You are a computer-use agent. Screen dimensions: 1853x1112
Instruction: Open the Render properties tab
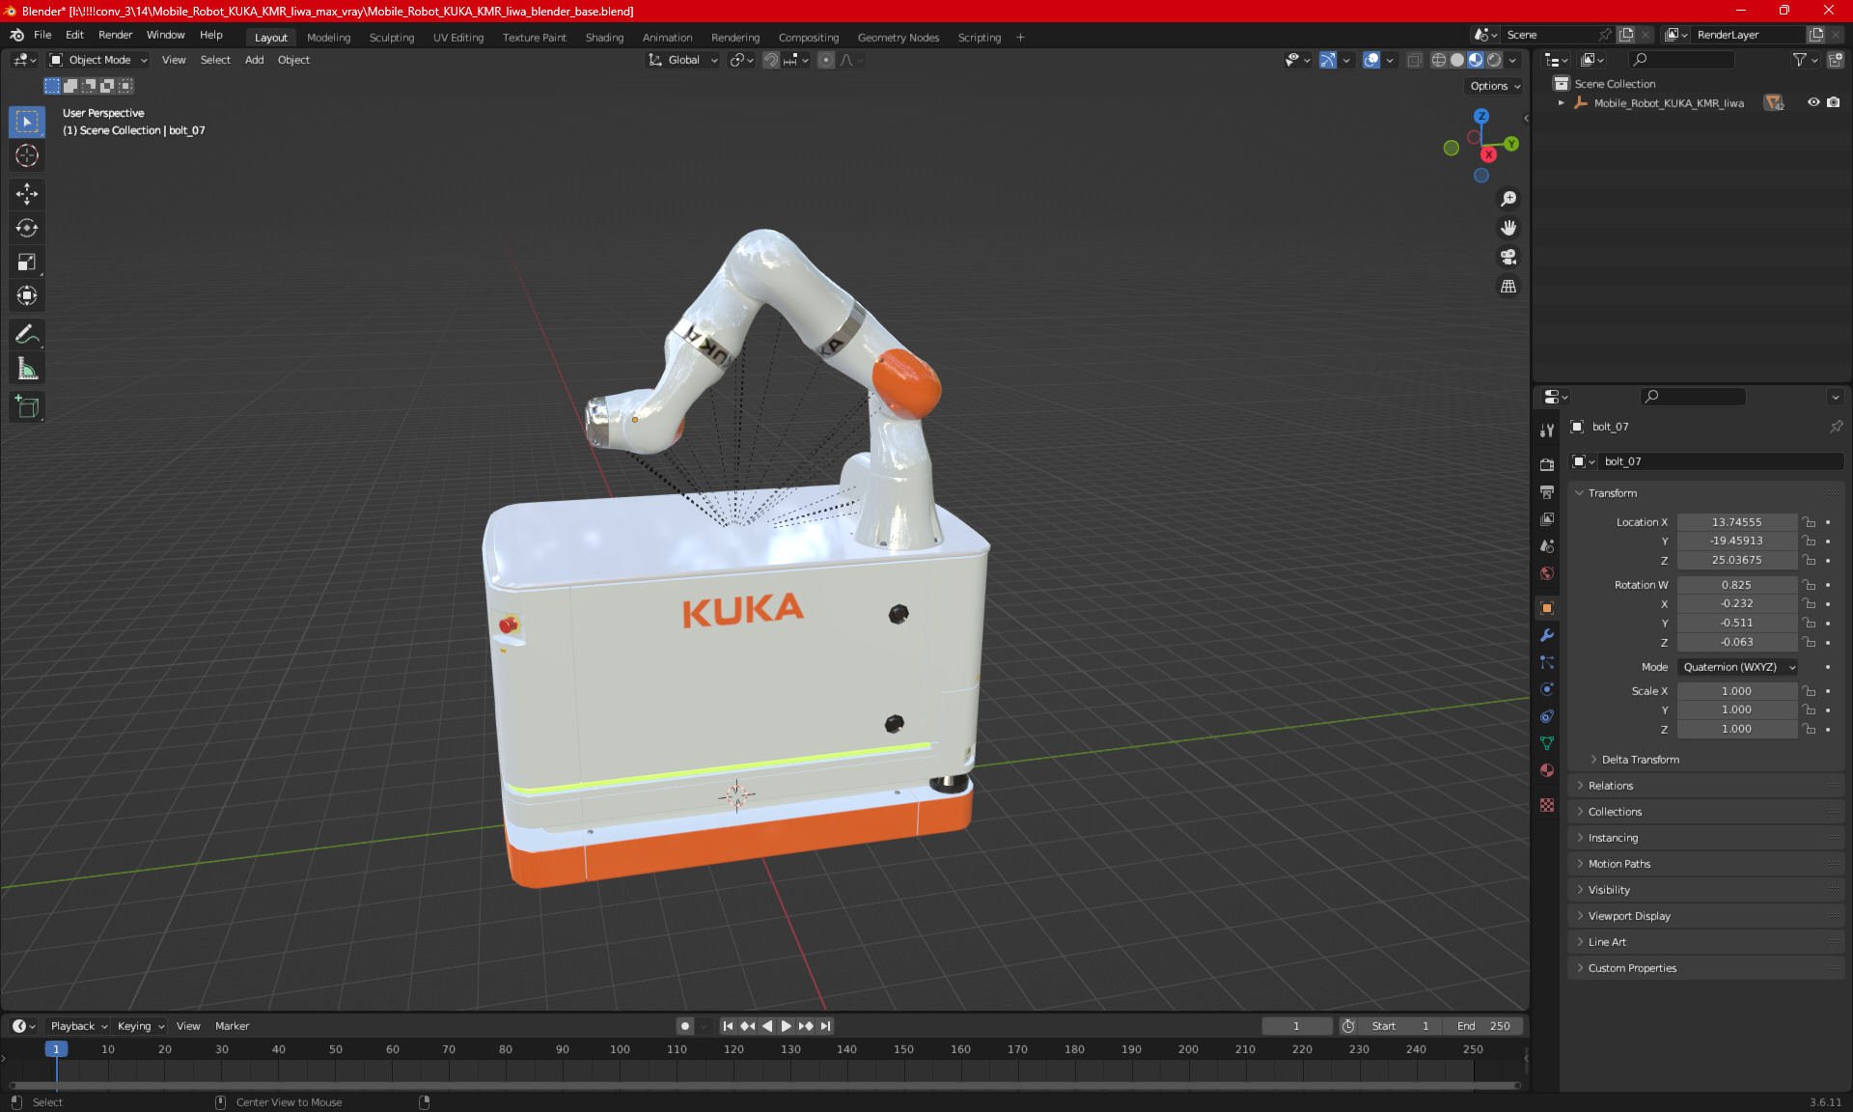click(1547, 464)
